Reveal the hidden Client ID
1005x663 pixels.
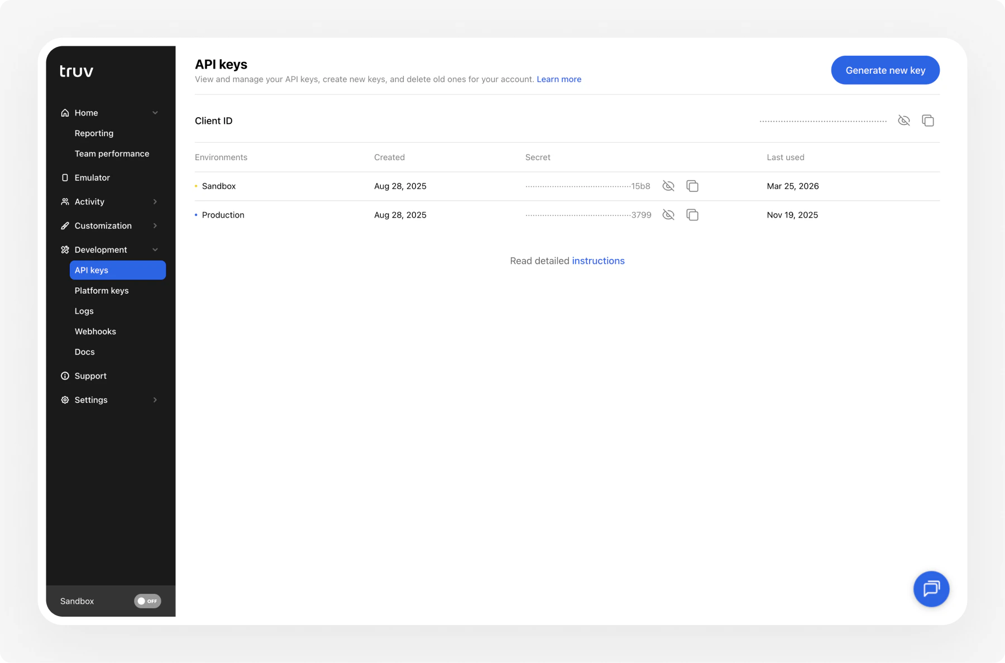point(904,121)
